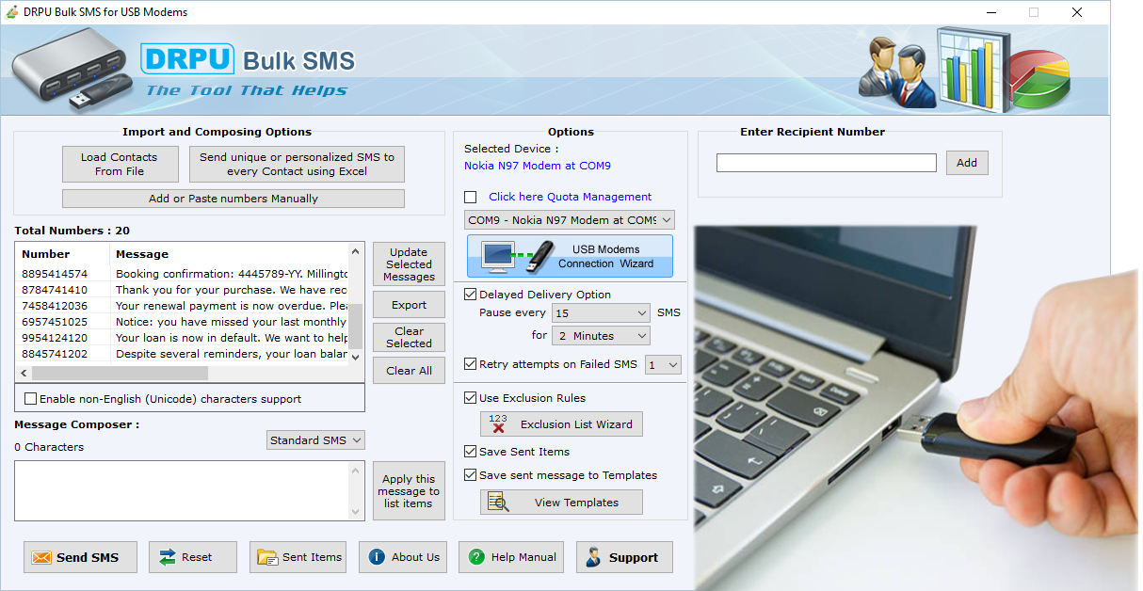The height and width of the screenshot is (591, 1143).
Task: Select row with number 6957451025
Action: point(183,322)
